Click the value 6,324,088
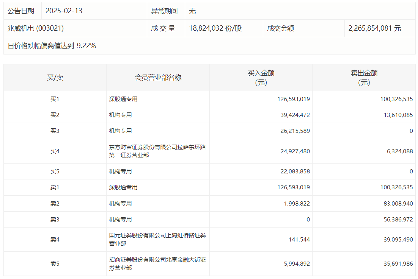The height and width of the screenshot is (279, 418). [x=400, y=151]
